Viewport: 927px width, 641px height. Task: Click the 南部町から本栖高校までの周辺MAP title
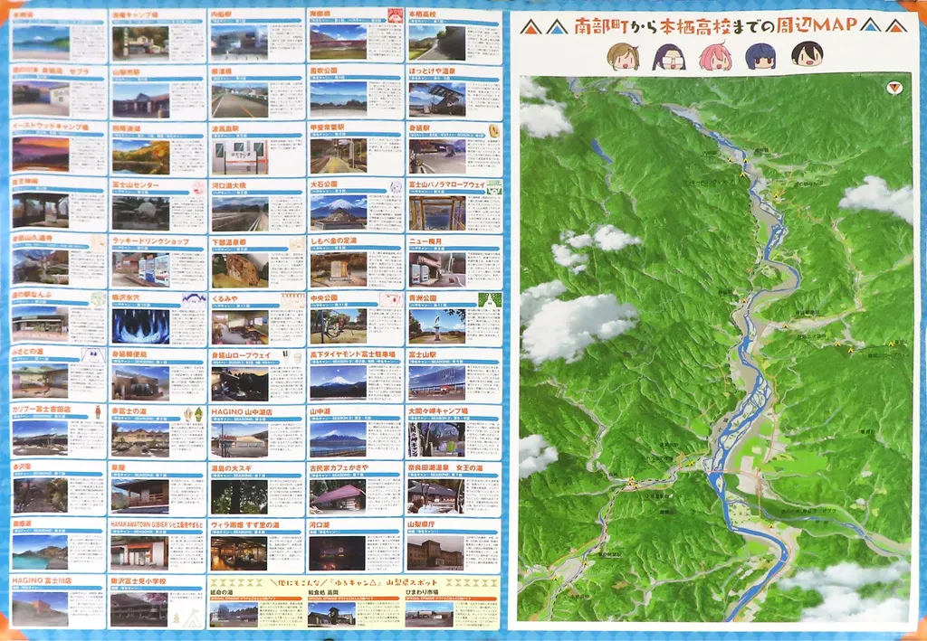[x=717, y=24]
